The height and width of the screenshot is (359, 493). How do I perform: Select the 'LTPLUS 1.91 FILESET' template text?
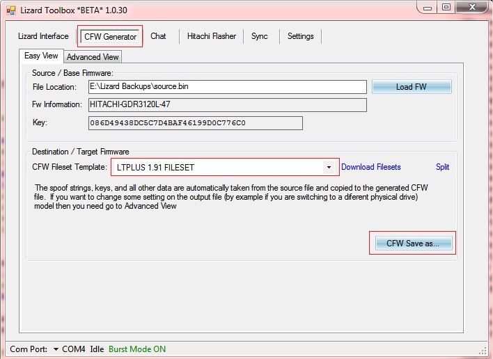click(x=155, y=168)
